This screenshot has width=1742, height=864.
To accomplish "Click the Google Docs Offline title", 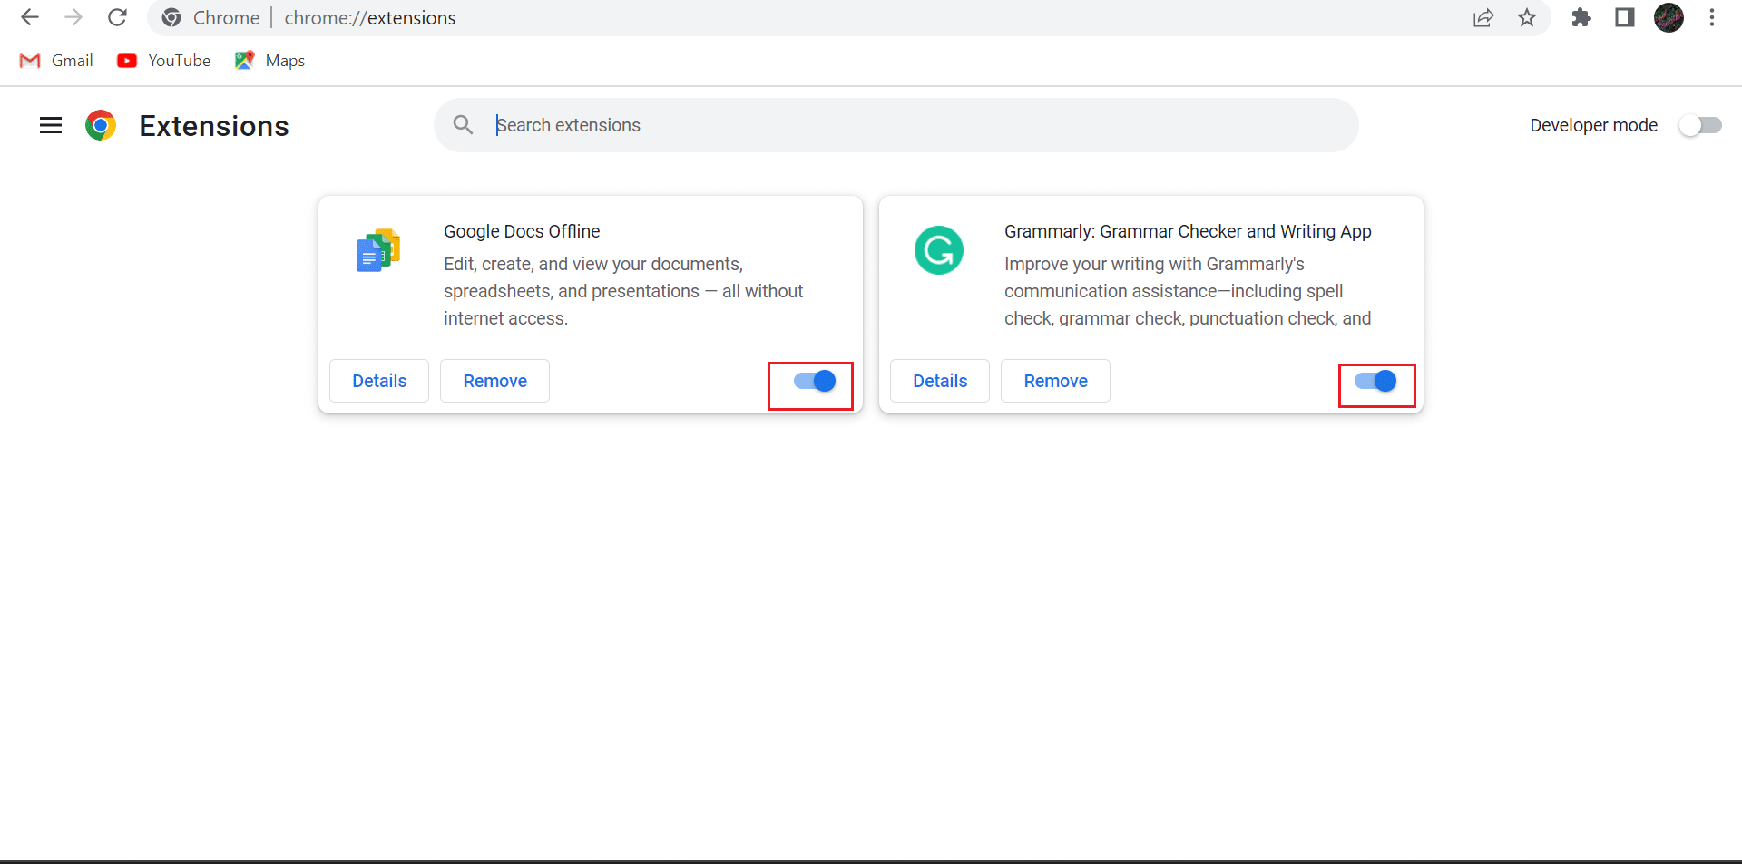I will point(522,231).
